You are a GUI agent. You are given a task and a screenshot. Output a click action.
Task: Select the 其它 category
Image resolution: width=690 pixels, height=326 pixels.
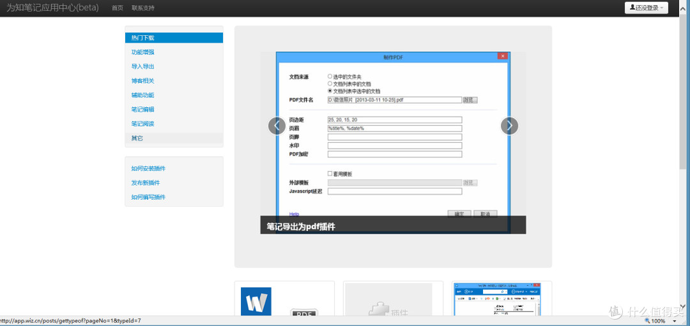[174, 138]
